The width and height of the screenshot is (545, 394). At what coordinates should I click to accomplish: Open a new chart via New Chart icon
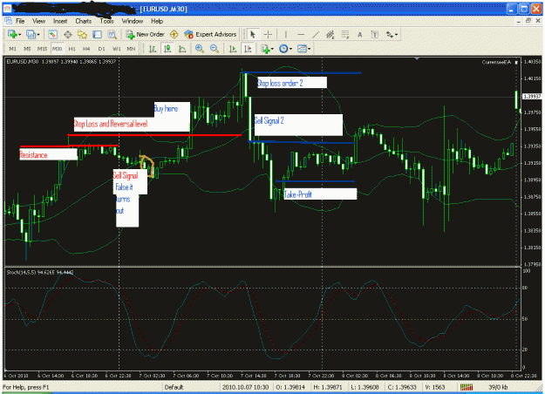pyautogui.click(x=12, y=34)
